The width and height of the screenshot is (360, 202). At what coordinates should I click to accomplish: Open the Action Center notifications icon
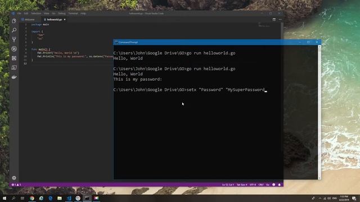pos(354,198)
